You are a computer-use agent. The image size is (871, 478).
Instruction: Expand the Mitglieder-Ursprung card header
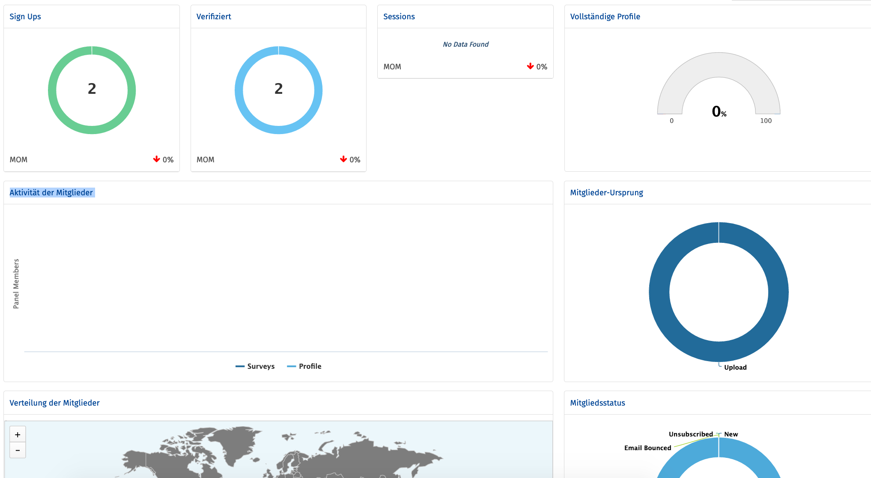pyautogui.click(x=606, y=192)
